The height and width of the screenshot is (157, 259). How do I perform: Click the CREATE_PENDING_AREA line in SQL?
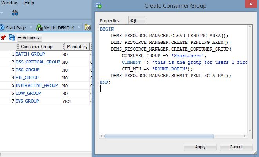pyautogui.click(x=171, y=42)
